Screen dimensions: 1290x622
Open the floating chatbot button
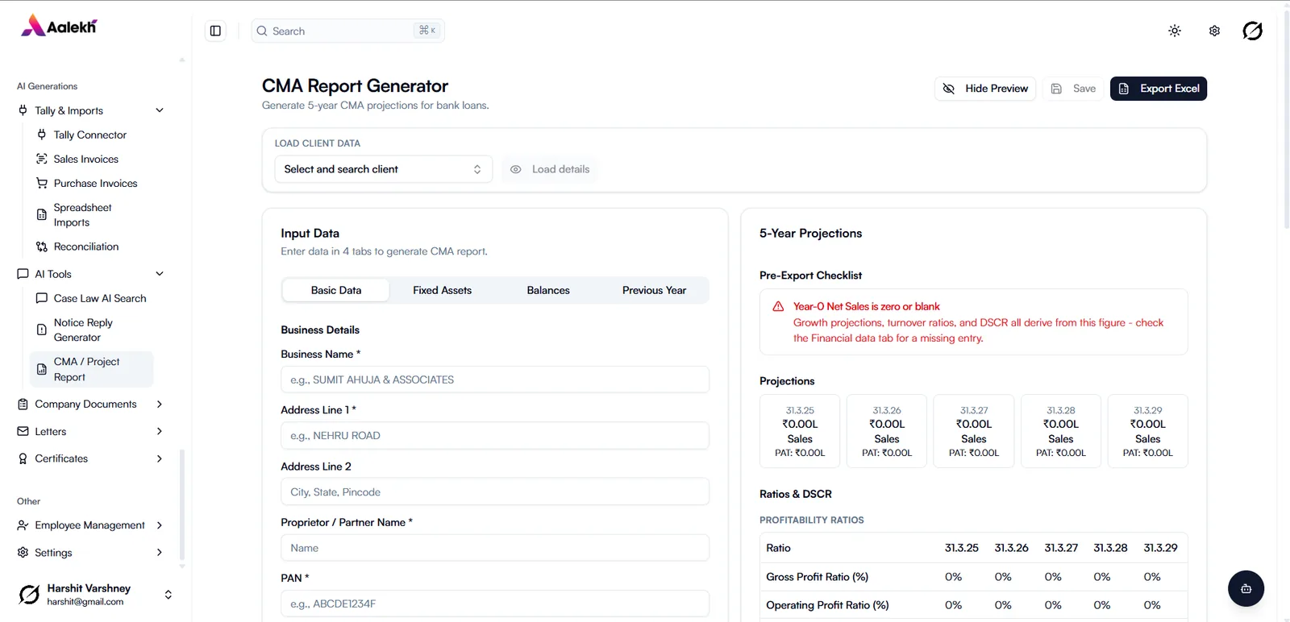pos(1246,588)
